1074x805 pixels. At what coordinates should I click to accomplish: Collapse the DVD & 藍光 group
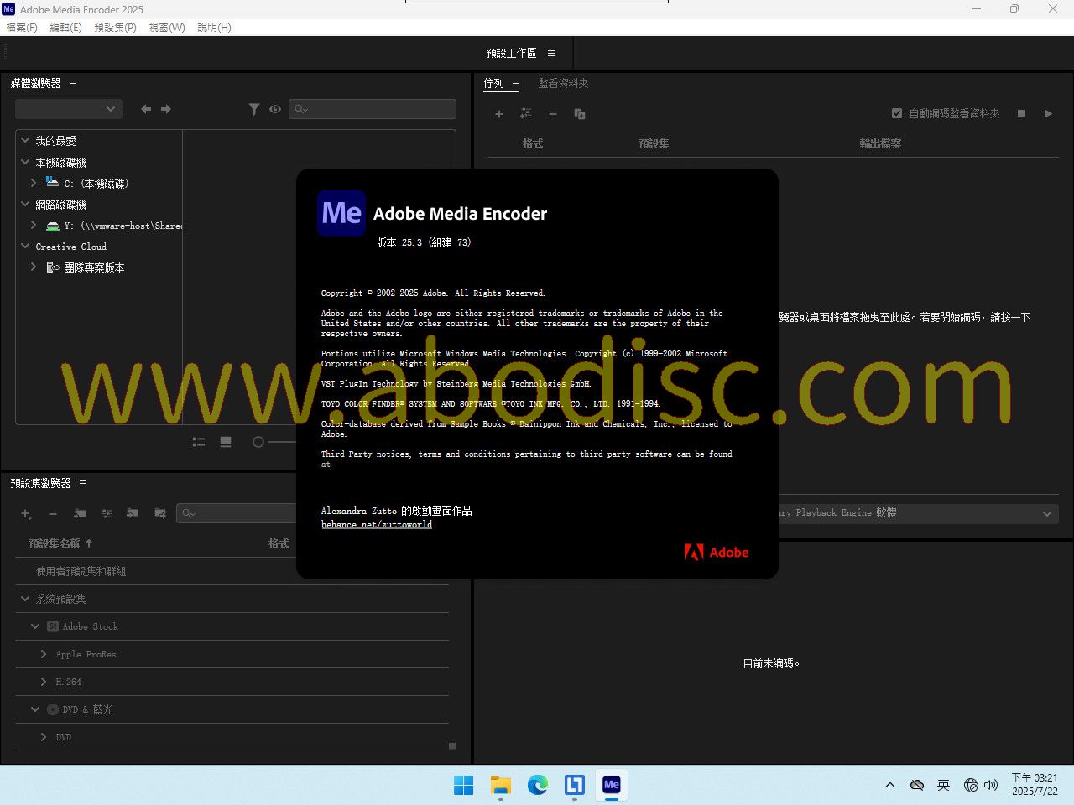[x=35, y=709]
